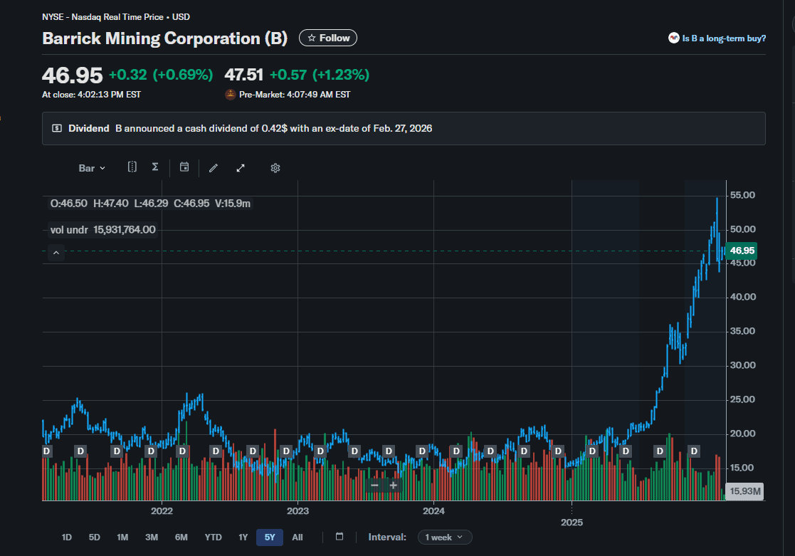The image size is (795, 556).
Task: Click the 30.00 price axis label
Action: [742, 365]
